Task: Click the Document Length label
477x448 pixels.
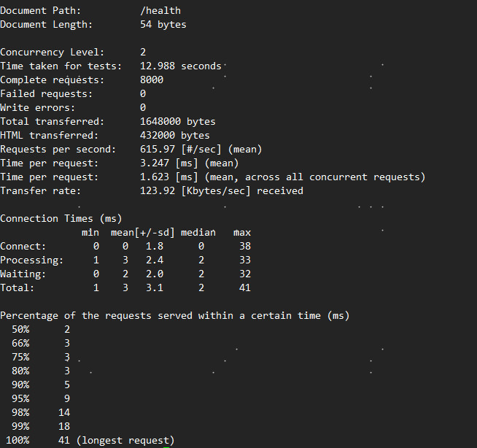Action: click(x=47, y=25)
